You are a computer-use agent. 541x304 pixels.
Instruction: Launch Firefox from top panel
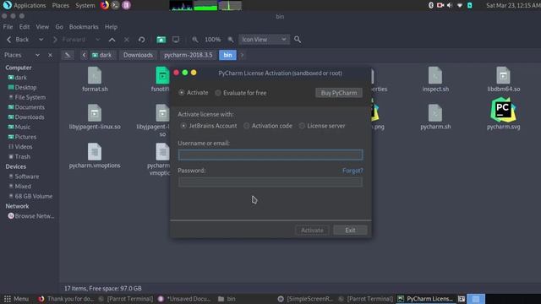[105, 5]
